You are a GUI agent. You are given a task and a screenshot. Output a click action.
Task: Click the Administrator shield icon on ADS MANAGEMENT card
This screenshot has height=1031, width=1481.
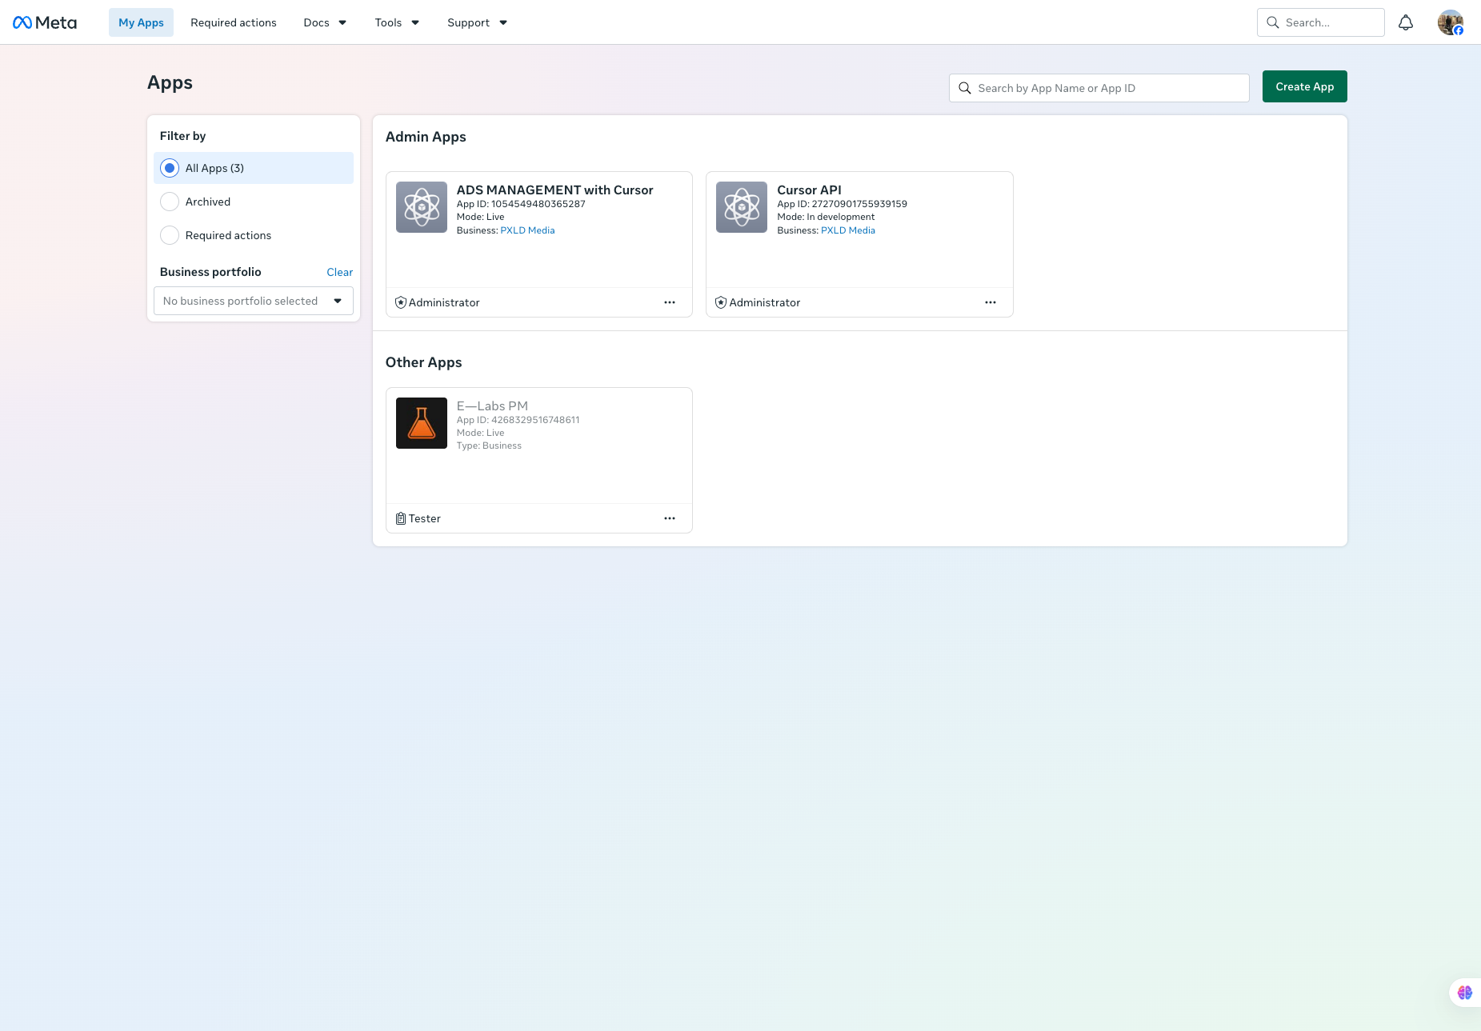coord(401,302)
